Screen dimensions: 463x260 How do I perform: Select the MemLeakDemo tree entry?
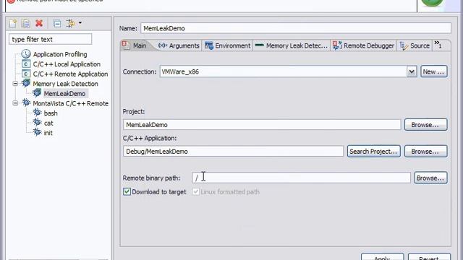[64, 93]
